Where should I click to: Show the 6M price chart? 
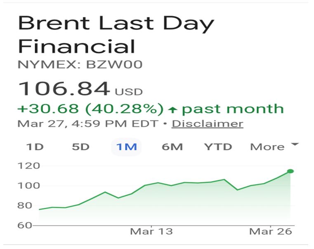[x=172, y=147]
